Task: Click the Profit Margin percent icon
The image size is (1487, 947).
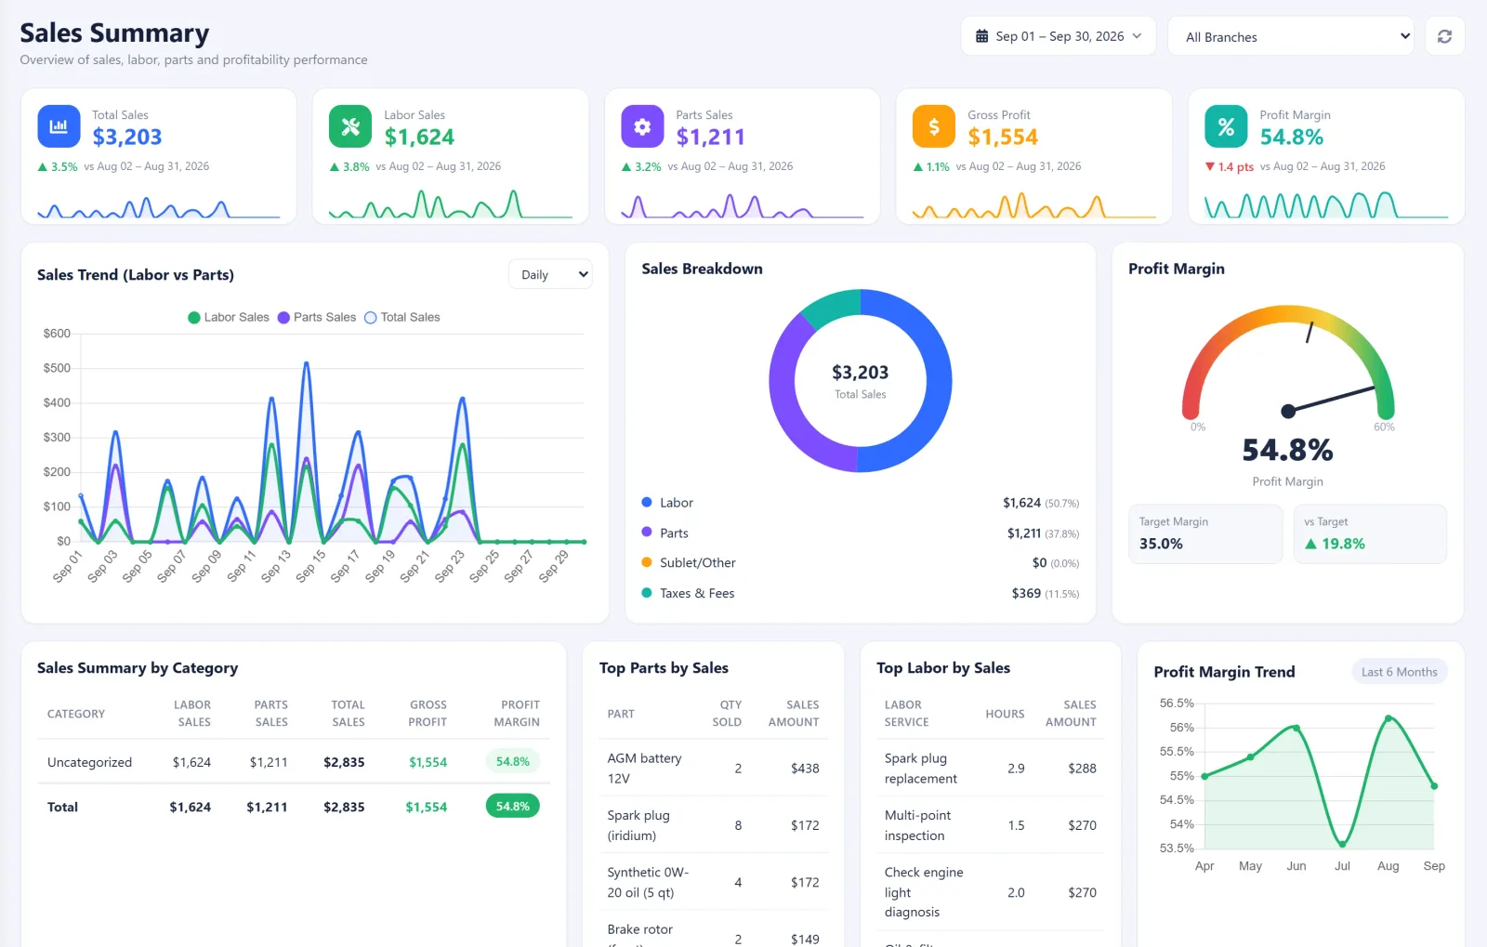Action: [x=1226, y=126]
